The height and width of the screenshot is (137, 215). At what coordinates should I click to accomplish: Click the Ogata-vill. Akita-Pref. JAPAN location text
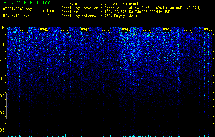click(152, 8)
